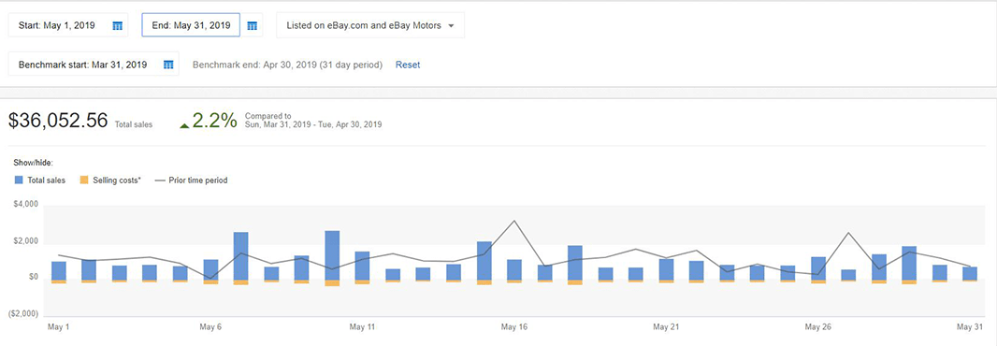Click the May 6 x-axis label
The height and width of the screenshot is (346, 997).
[210, 327]
